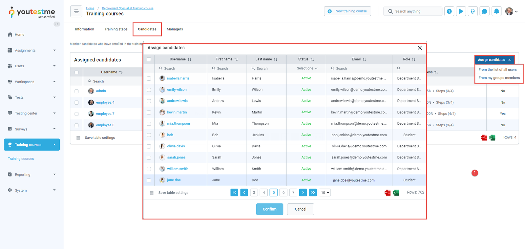Select the jane.doe row checkbox
Screen dimensions: 525x249
(149, 180)
